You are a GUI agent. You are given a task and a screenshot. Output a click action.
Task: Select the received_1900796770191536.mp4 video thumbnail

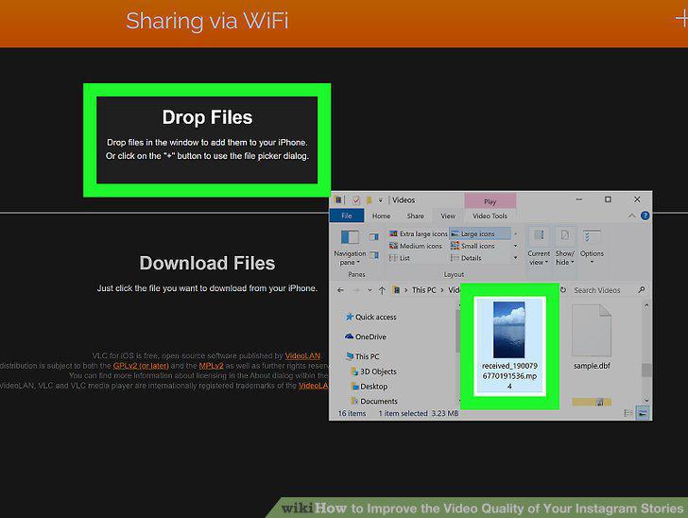(509, 345)
